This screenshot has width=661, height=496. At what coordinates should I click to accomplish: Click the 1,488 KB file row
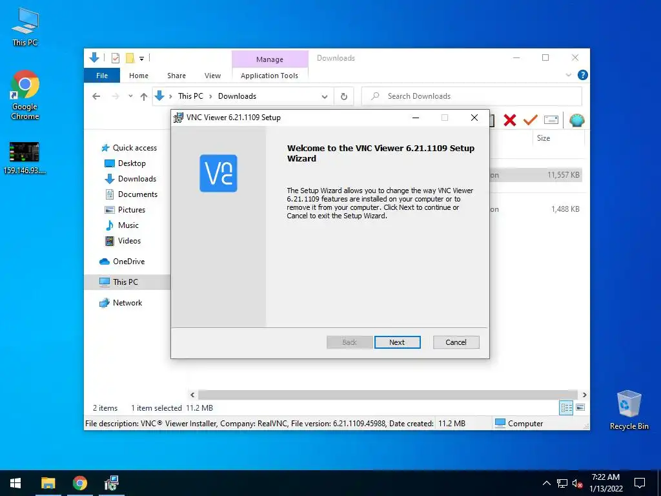536,209
